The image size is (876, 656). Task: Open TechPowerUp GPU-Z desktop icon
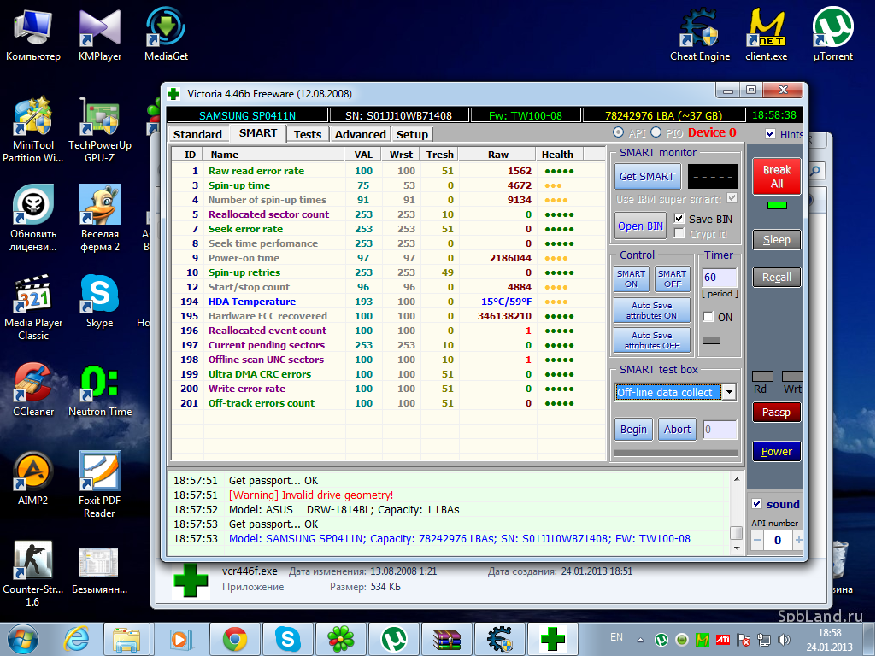100,130
